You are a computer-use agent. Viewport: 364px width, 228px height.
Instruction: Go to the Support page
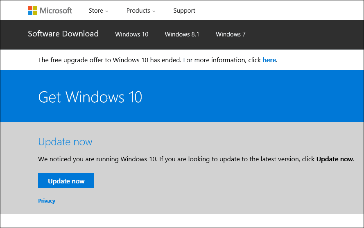coord(184,11)
